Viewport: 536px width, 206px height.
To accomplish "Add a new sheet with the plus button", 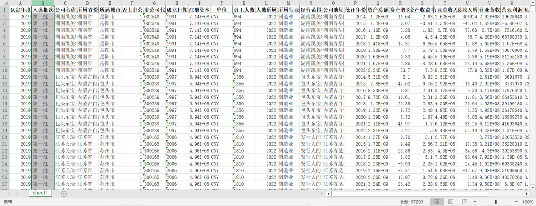I will 64,194.
